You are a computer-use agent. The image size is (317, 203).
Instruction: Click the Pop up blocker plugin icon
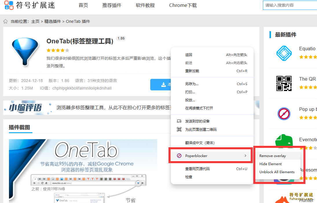pyautogui.click(x=284, y=113)
